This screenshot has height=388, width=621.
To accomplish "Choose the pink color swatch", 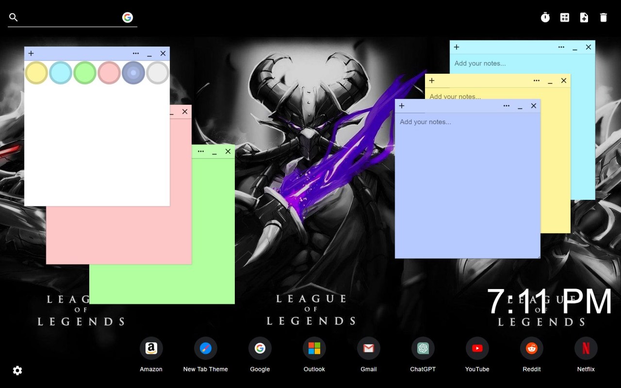I will [109, 73].
